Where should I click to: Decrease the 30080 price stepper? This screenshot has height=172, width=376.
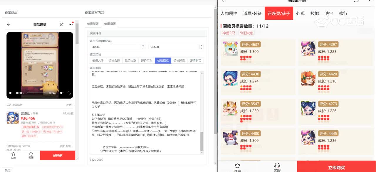[x=143, y=48]
